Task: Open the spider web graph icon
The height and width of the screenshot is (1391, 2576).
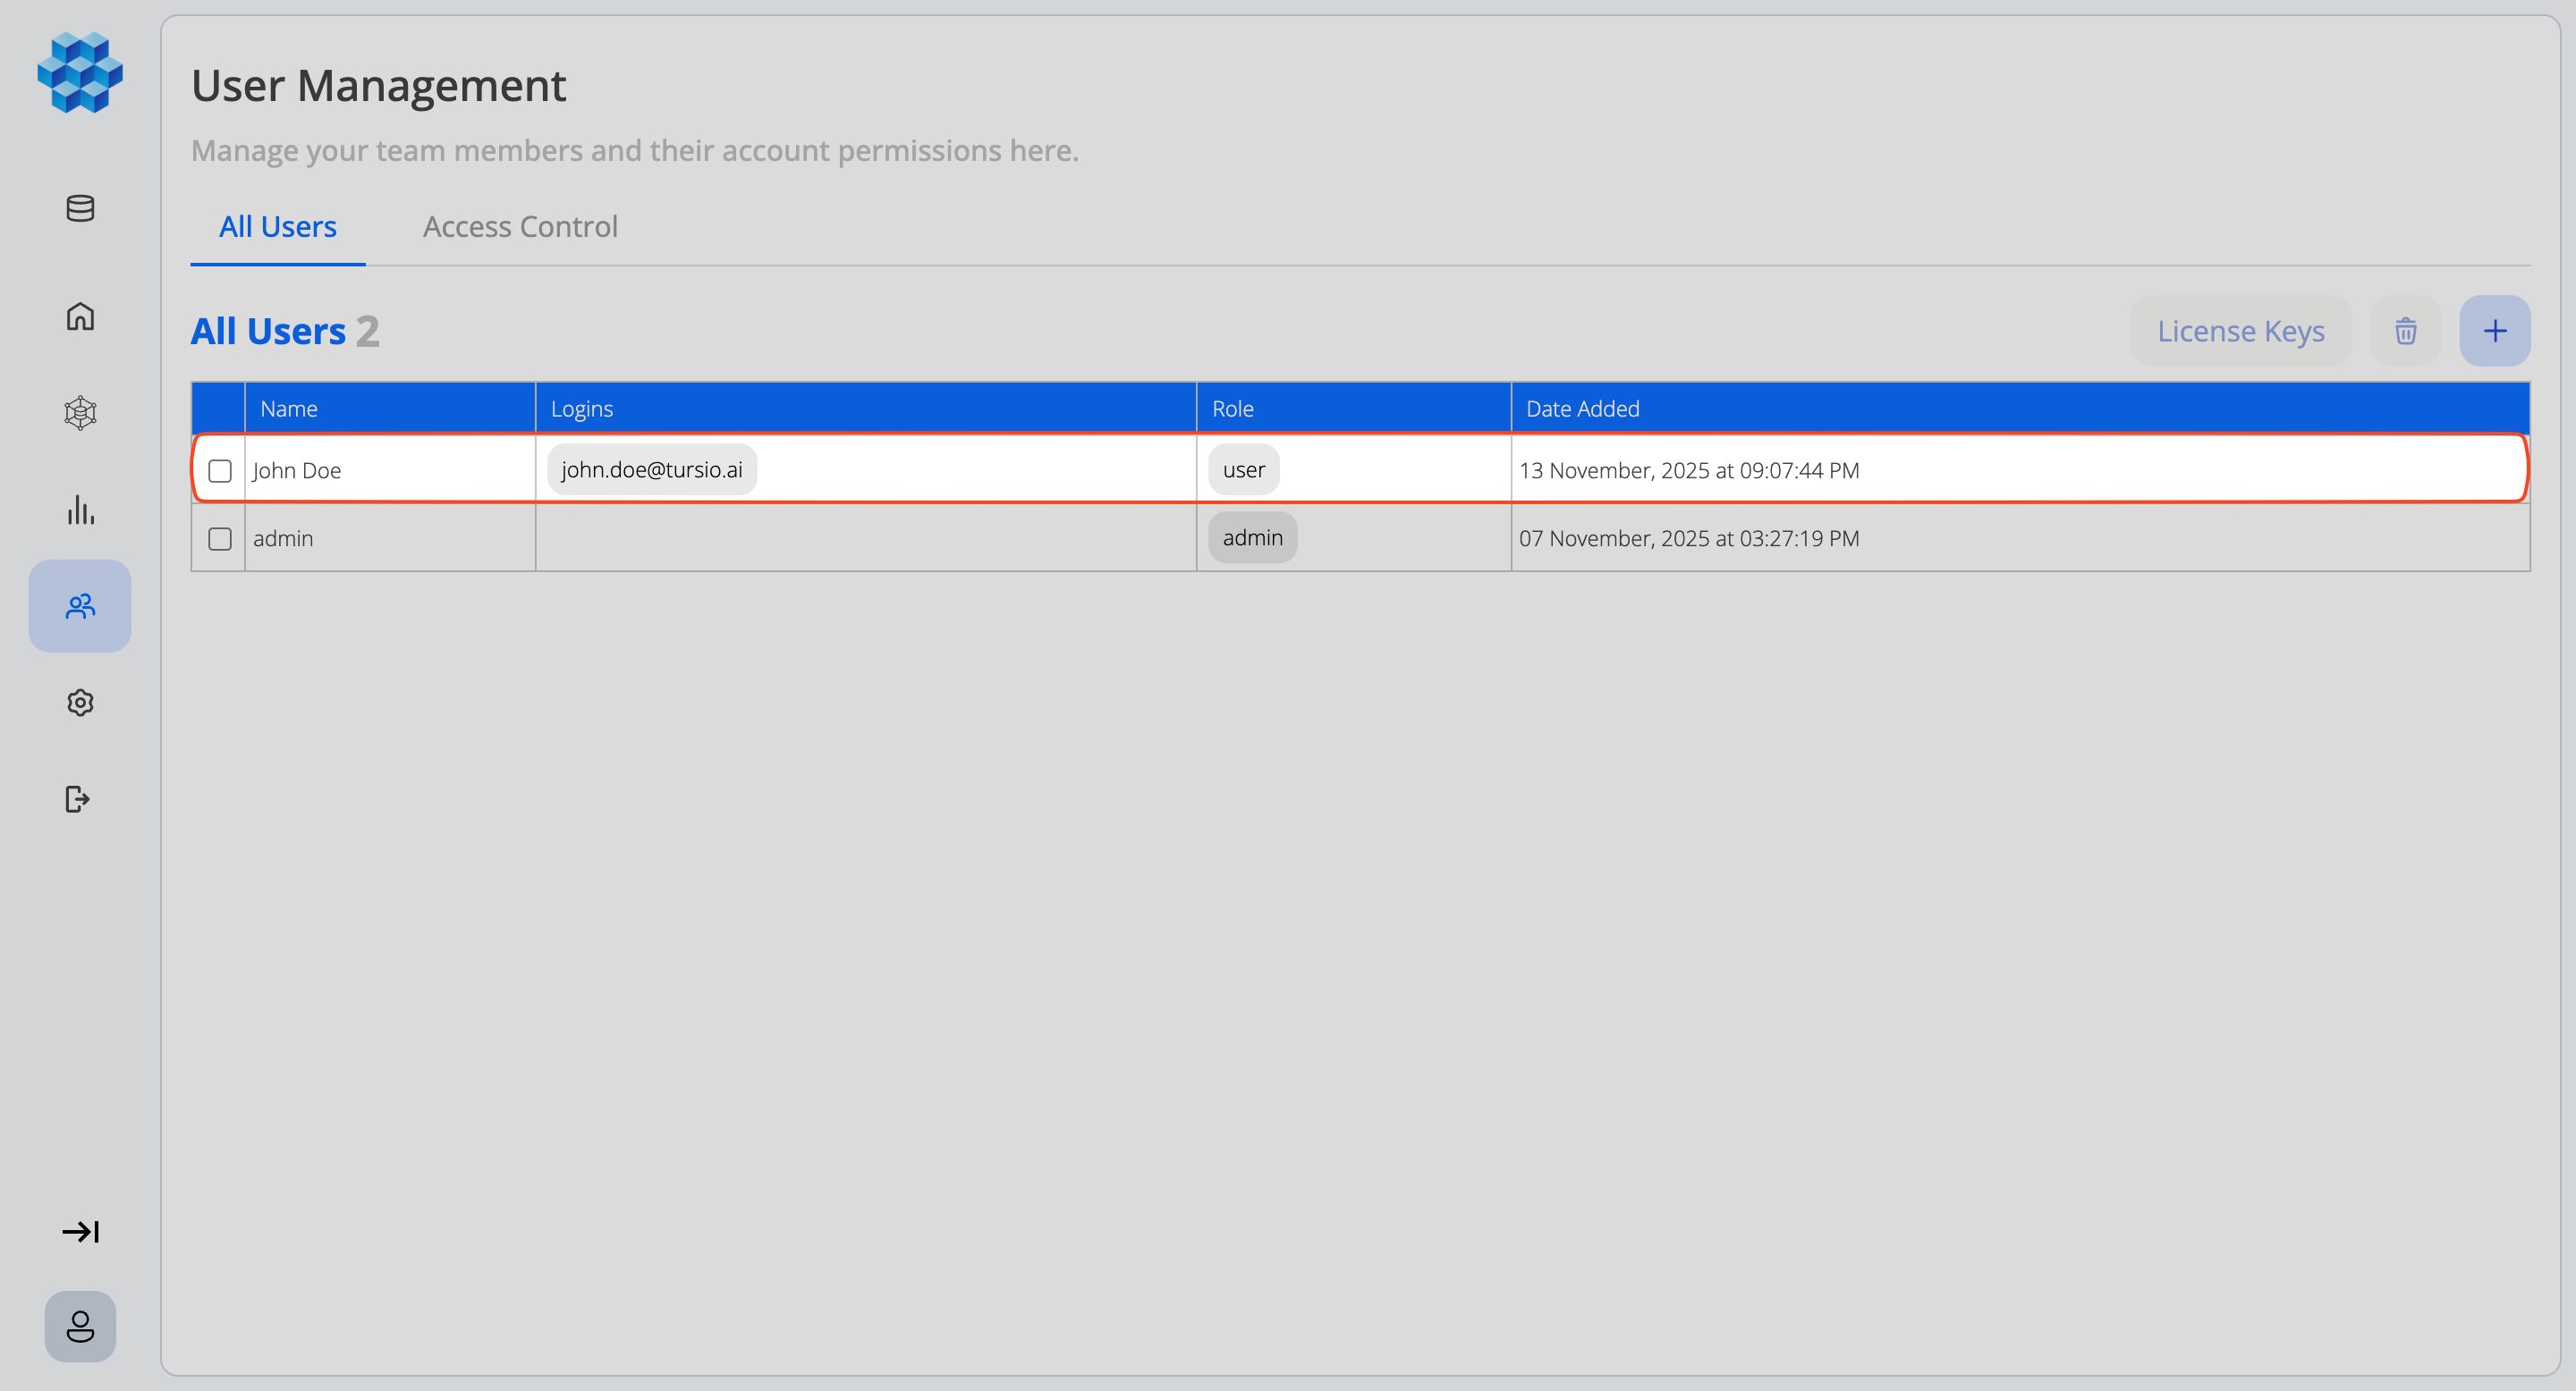Action: click(x=80, y=413)
